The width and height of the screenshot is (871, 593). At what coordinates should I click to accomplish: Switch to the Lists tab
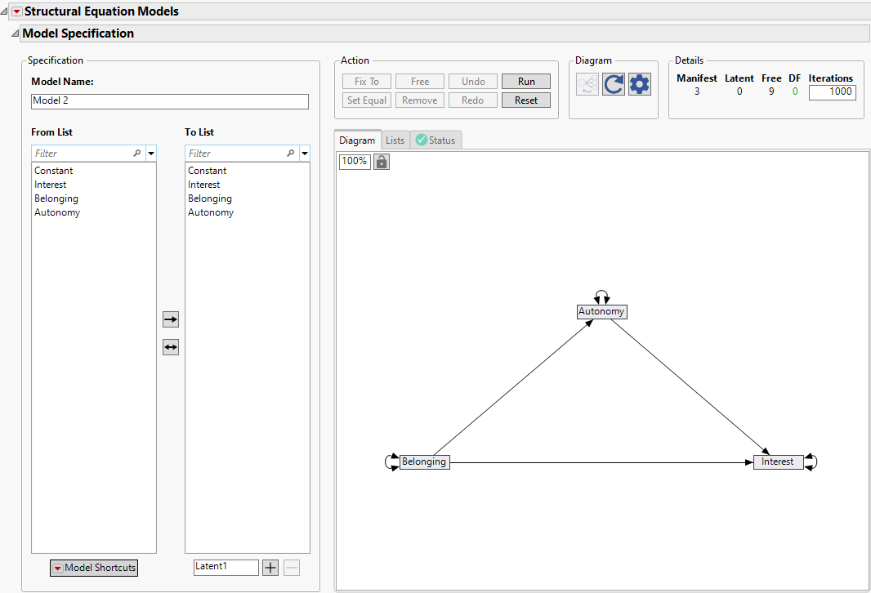[x=395, y=140]
